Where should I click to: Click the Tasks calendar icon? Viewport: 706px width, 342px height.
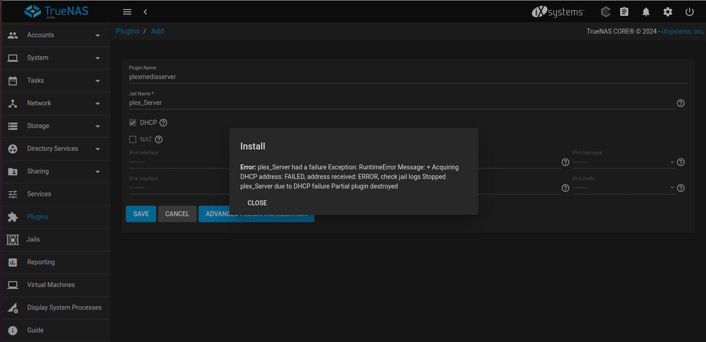[13, 80]
